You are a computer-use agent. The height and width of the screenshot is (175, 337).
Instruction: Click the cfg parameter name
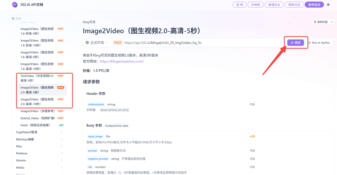90,167
